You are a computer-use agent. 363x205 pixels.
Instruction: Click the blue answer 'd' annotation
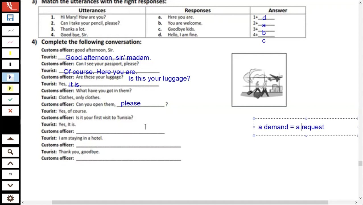click(x=264, y=18)
